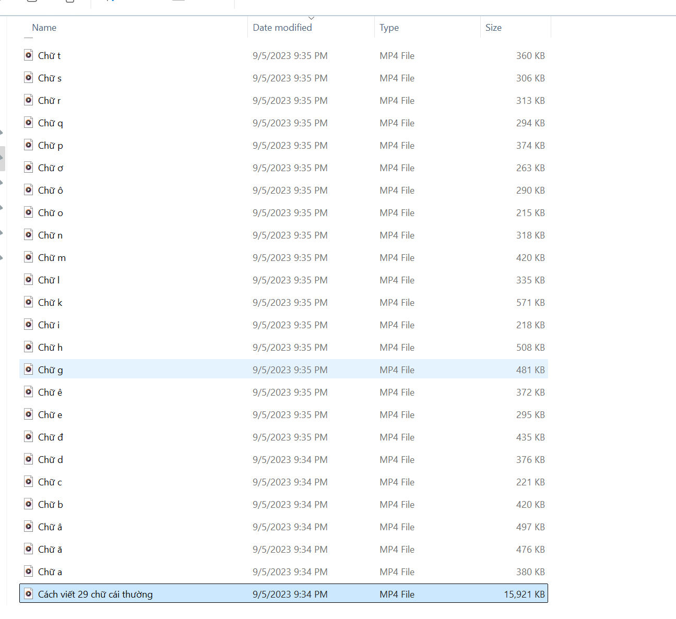This screenshot has height=619, width=676.
Task: Select the video icon for Chữ l
Action: (x=29, y=279)
